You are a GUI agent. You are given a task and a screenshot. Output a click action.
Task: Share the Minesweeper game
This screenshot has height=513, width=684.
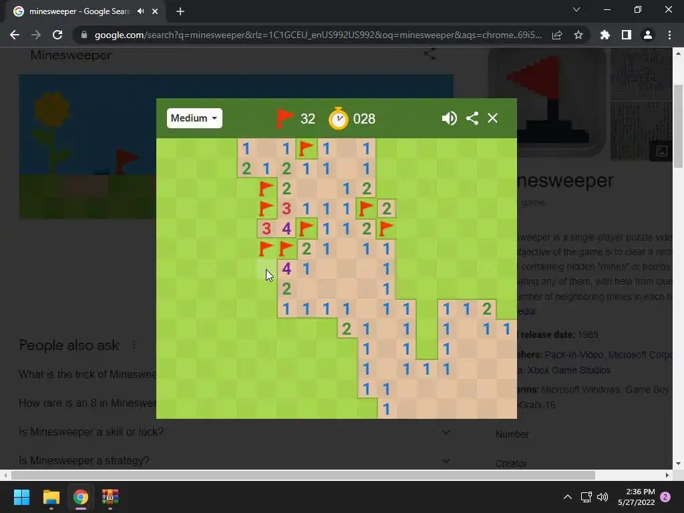click(x=472, y=118)
